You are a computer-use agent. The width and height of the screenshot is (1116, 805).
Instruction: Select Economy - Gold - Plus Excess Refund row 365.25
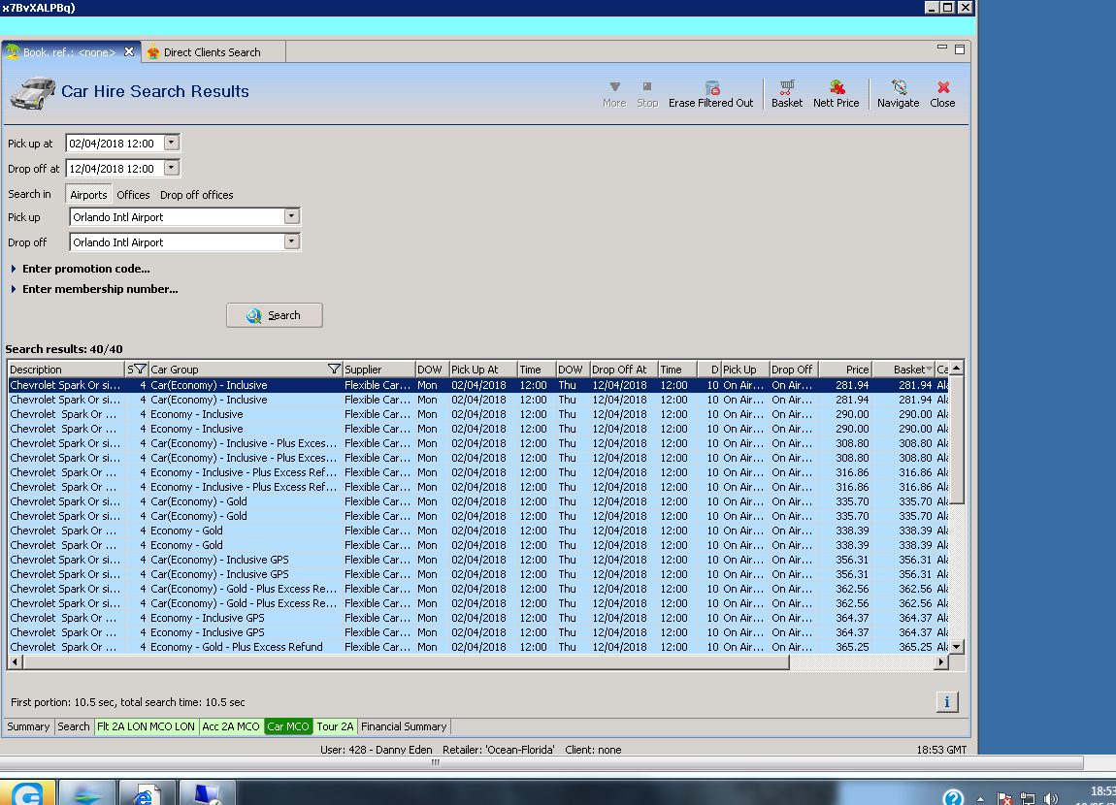(x=478, y=647)
